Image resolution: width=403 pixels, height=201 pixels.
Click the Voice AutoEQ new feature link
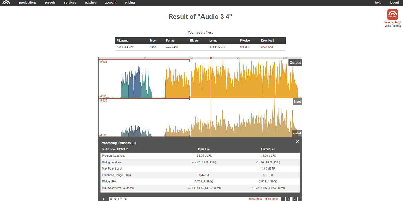click(392, 26)
